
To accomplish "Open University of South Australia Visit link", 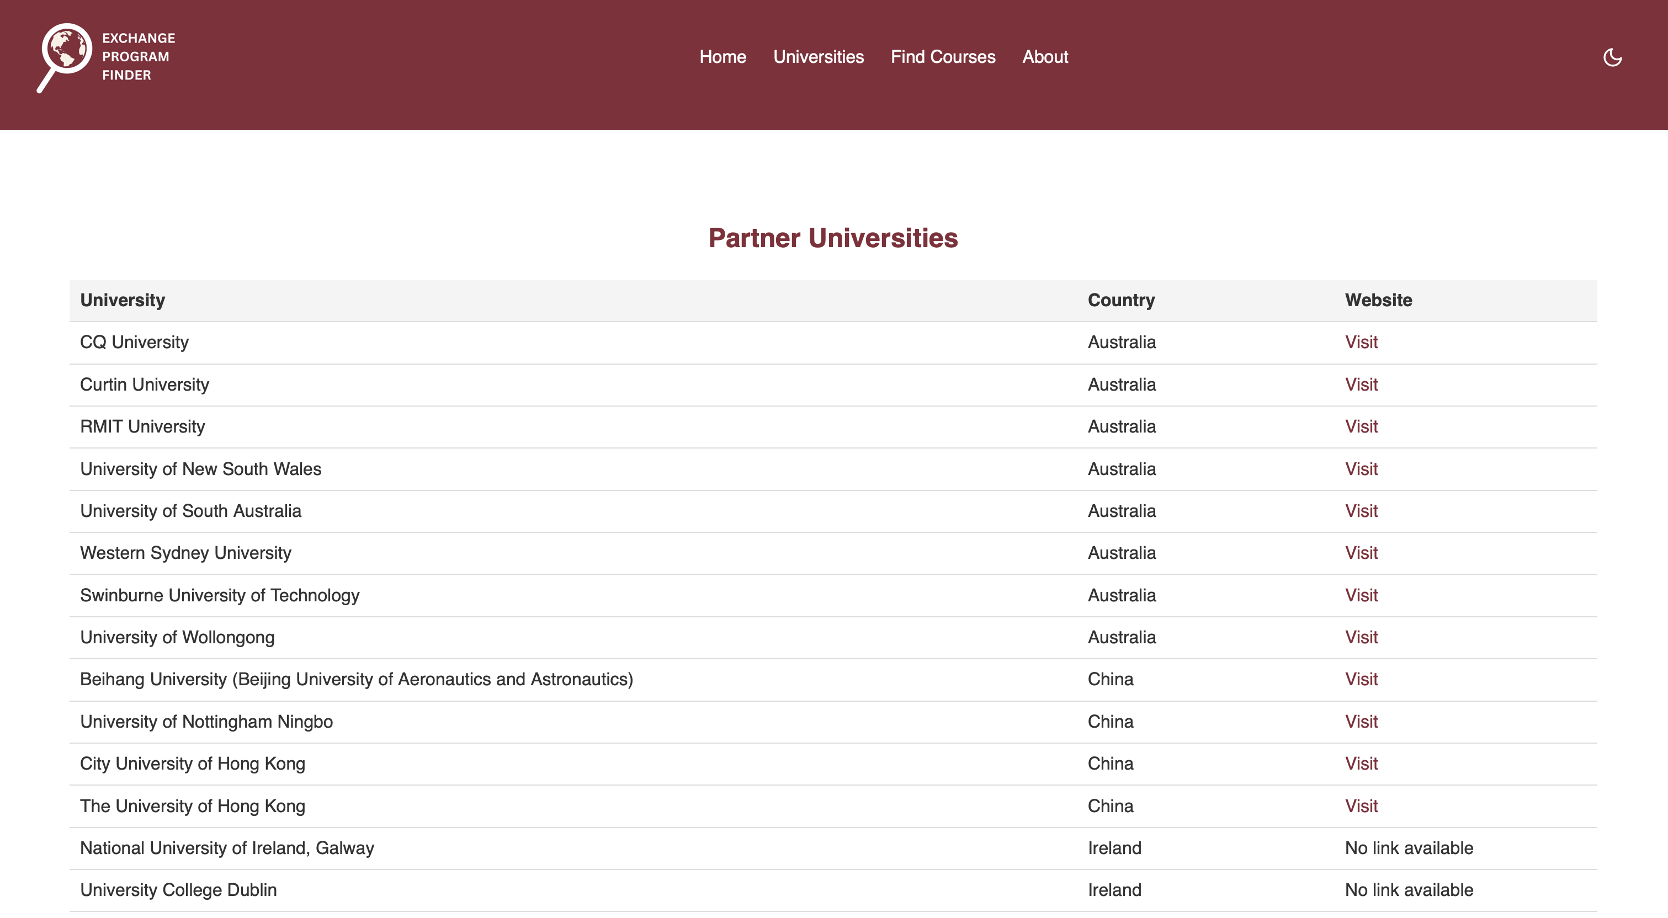I will 1361,511.
